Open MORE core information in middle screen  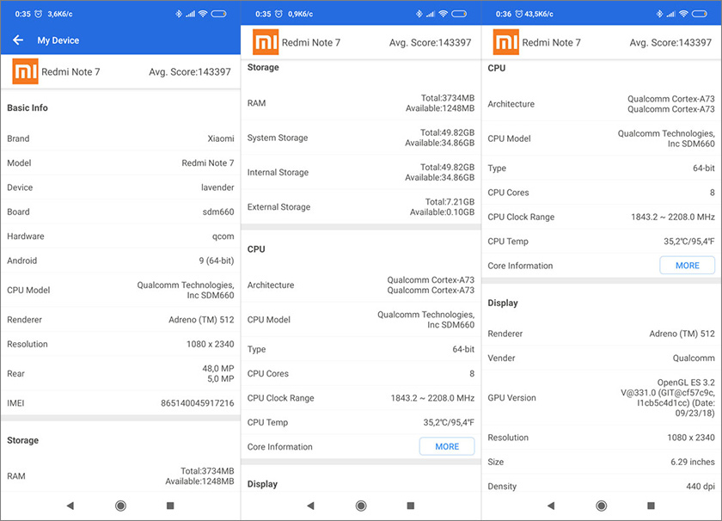447,446
